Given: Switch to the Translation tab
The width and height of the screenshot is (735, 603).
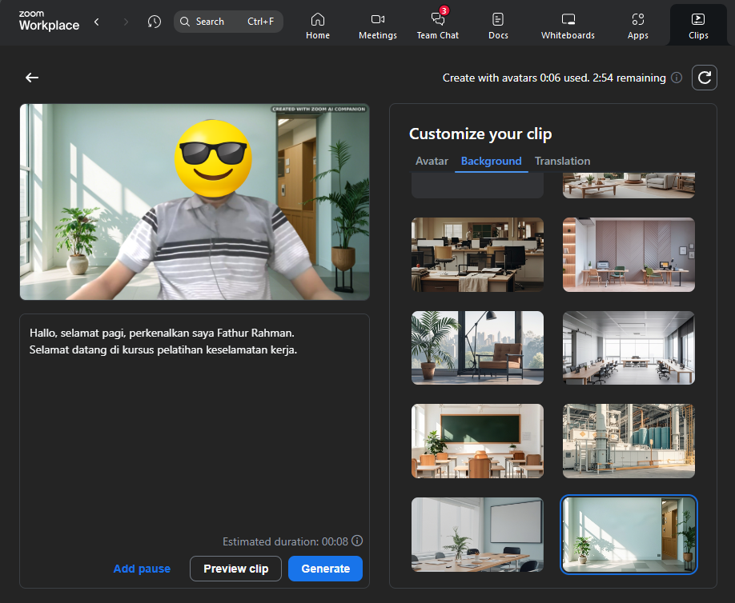Looking at the screenshot, I should coord(562,161).
